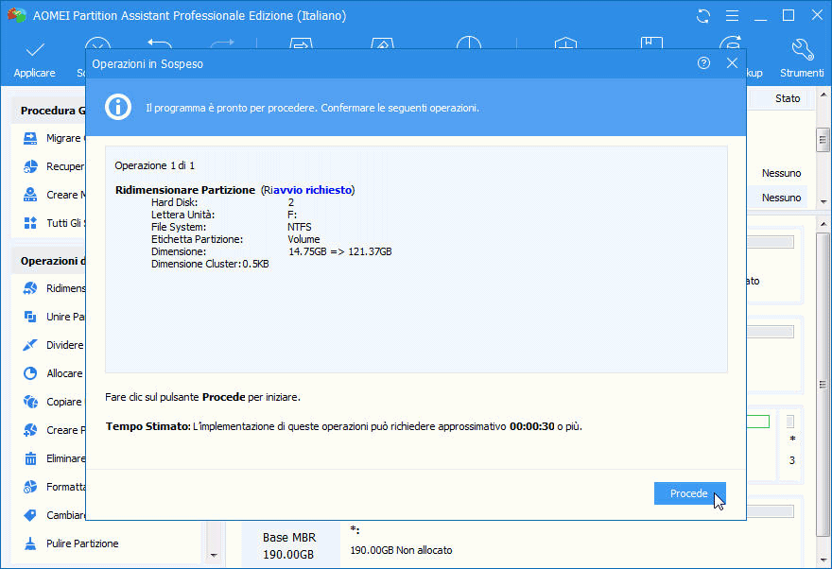Click the 190.00GB Non allocato disk area
Screen dimensions: 832x569
(x=401, y=550)
